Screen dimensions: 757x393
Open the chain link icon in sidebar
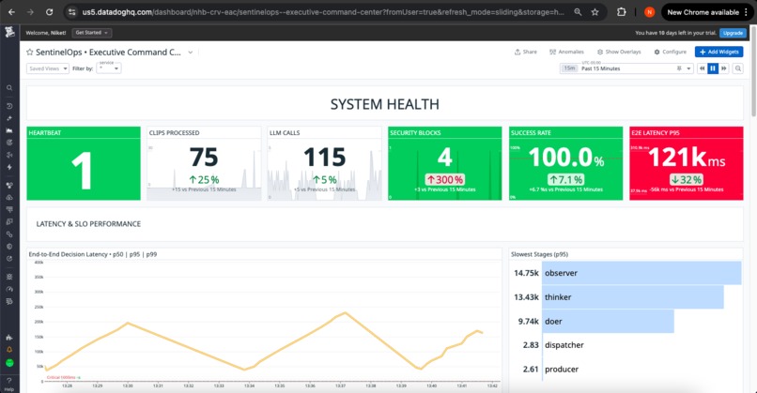point(9,234)
